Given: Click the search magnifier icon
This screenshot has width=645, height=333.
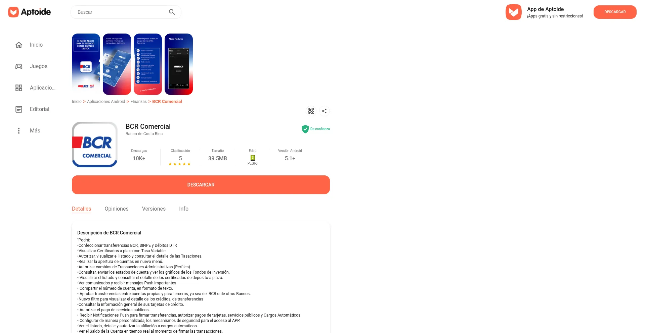Looking at the screenshot, I should tap(172, 12).
